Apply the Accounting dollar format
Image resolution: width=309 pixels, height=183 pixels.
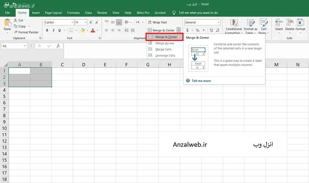187,30
